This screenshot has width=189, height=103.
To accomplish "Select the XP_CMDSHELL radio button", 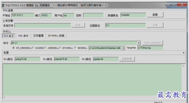I will (x=13, y=48).
